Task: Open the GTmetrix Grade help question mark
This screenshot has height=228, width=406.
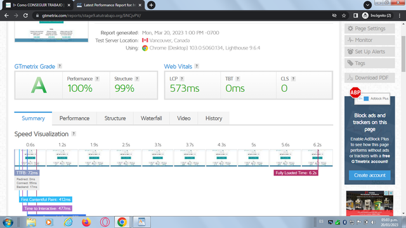Action: click(60, 66)
